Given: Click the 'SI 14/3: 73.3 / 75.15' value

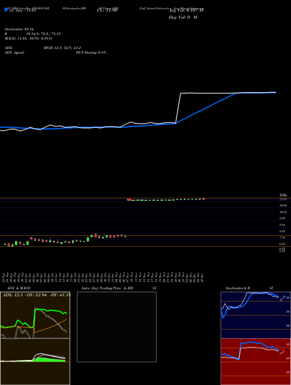Looking at the screenshot, I should coord(44,34).
